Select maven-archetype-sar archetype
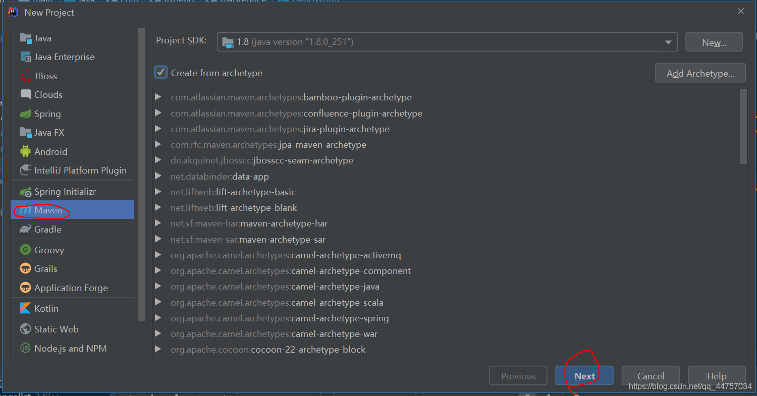This screenshot has height=396, width=757. coord(248,239)
